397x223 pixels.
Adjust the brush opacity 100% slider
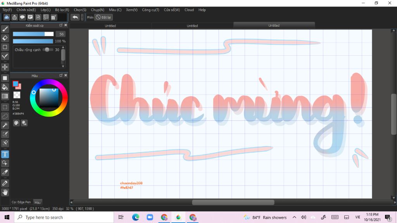click(x=33, y=41)
